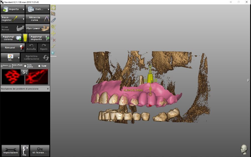
Task: Click the yellow implant body in 3D view
Action: (x=150, y=78)
